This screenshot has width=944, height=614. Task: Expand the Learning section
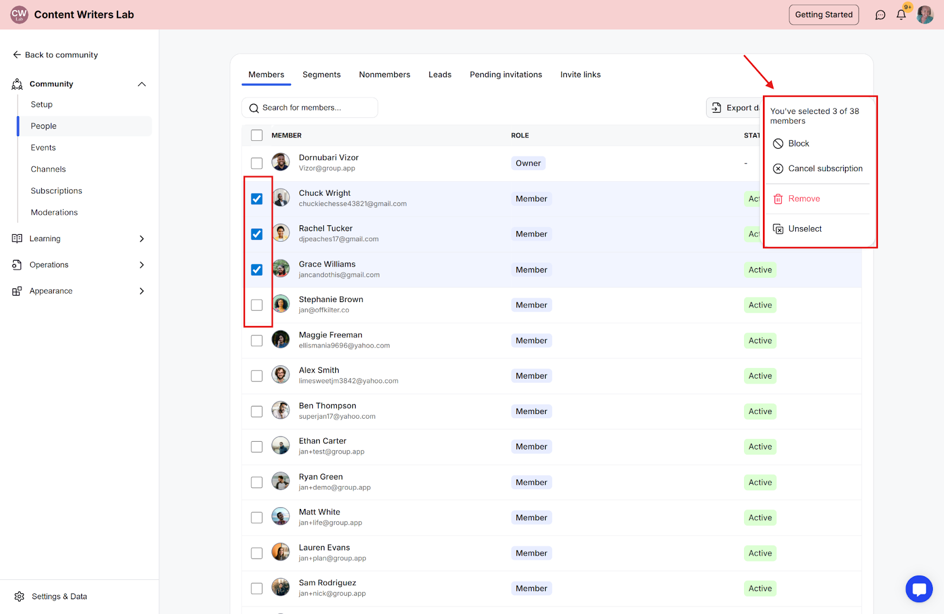[x=142, y=239]
